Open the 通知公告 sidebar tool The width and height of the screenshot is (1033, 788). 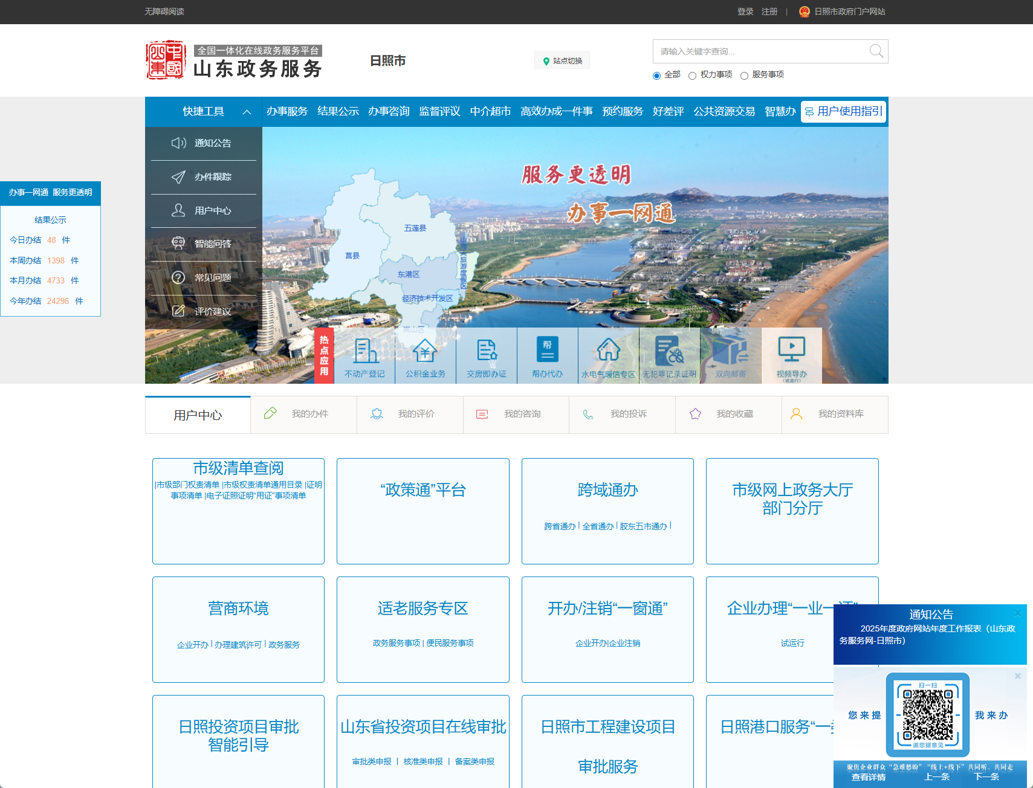pyautogui.click(x=203, y=143)
